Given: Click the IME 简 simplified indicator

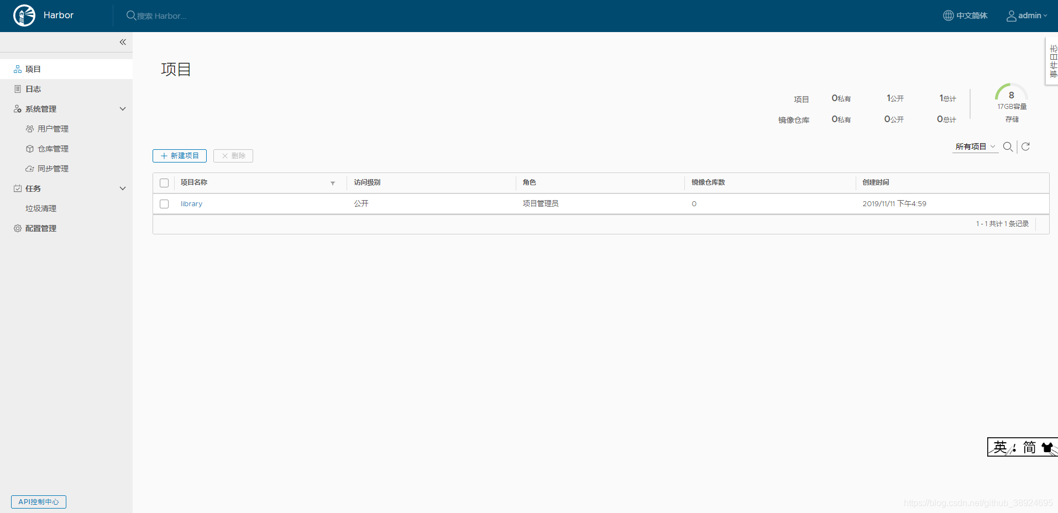Looking at the screenshot, I should tap(1029, 447).
